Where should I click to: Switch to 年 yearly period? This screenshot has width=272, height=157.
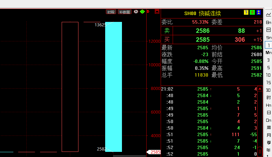[x=269, y=150]
